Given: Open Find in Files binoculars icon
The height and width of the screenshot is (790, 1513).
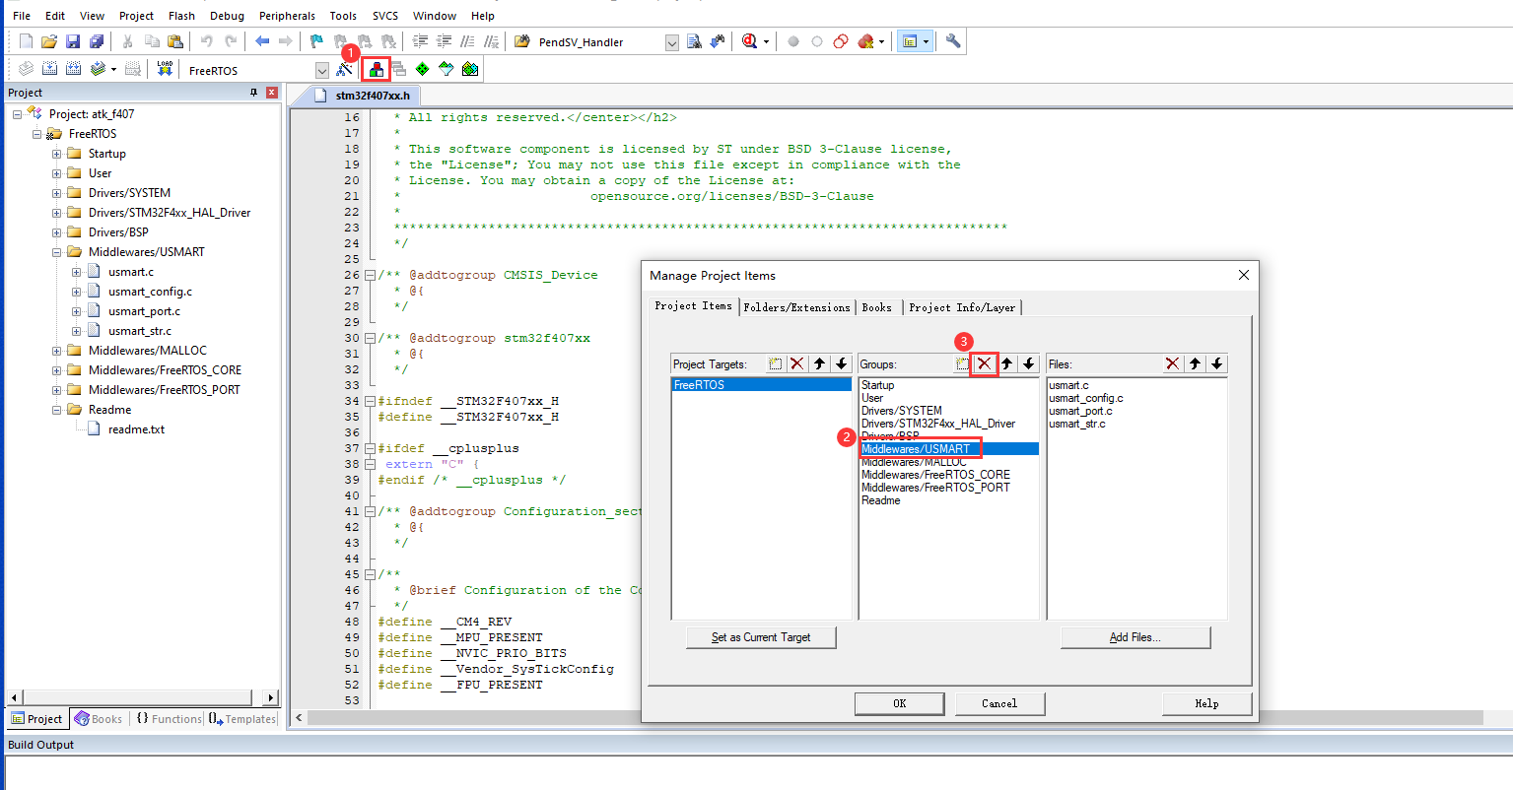Looking at the screenshot, I should [x=694, y=41].
